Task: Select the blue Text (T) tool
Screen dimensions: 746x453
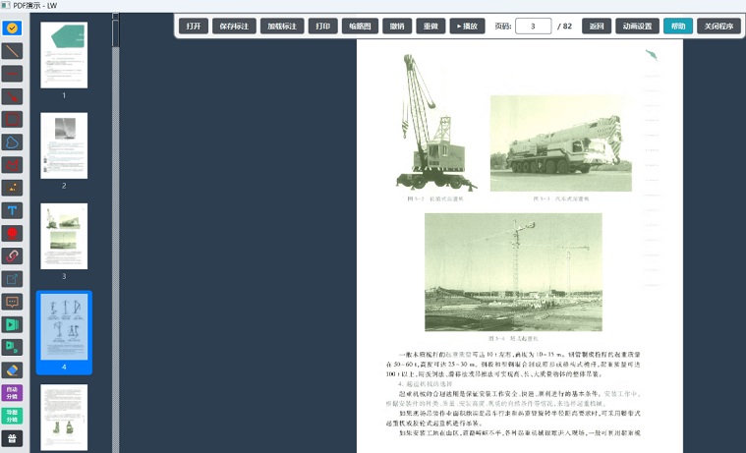Action: point(13,210)
